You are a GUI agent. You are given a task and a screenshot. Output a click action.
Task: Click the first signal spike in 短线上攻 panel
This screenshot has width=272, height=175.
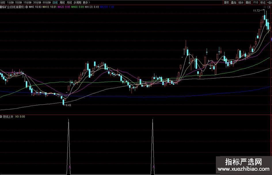point(69,147)
